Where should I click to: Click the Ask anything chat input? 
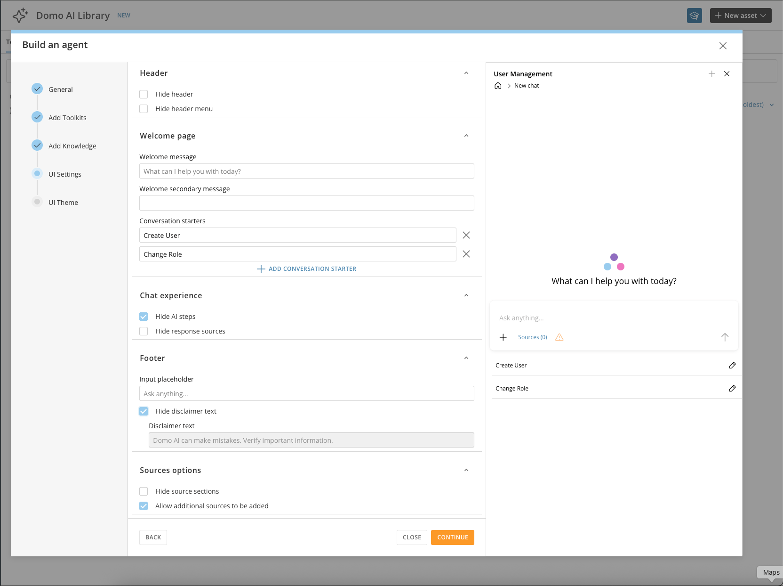coord(614,318)
